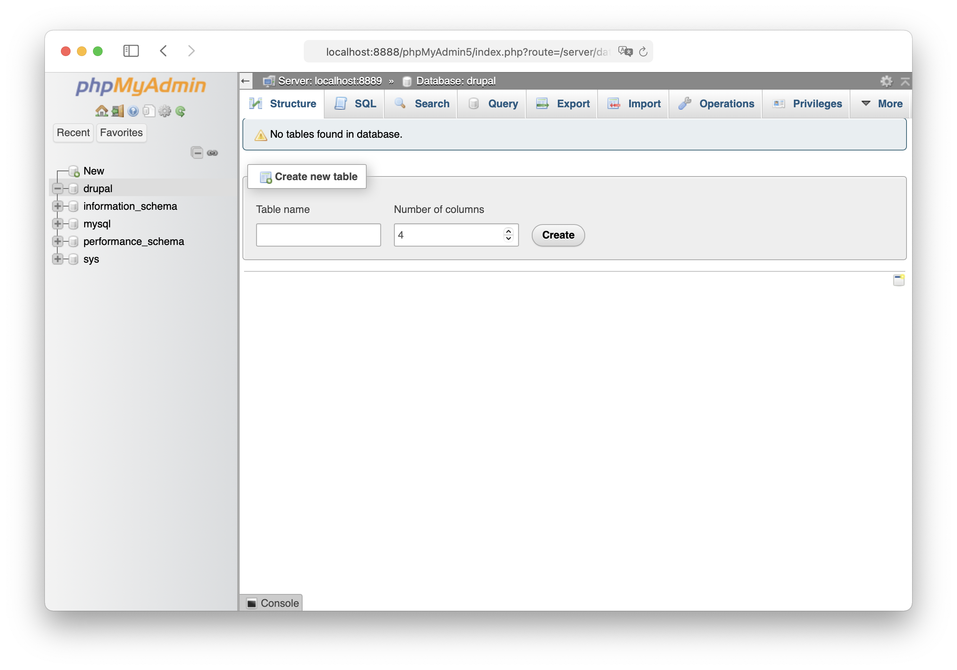The height and width of the screenshot is (670, 957).
Task: Click the Create new table button
Action: 307,177
